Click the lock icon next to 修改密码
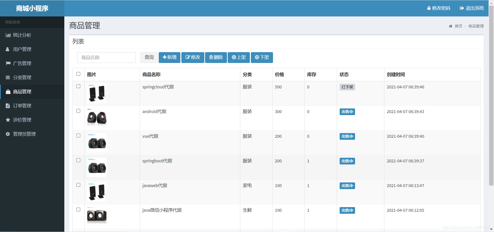Viewport: 494px width, 232px height. click(429, 8)
